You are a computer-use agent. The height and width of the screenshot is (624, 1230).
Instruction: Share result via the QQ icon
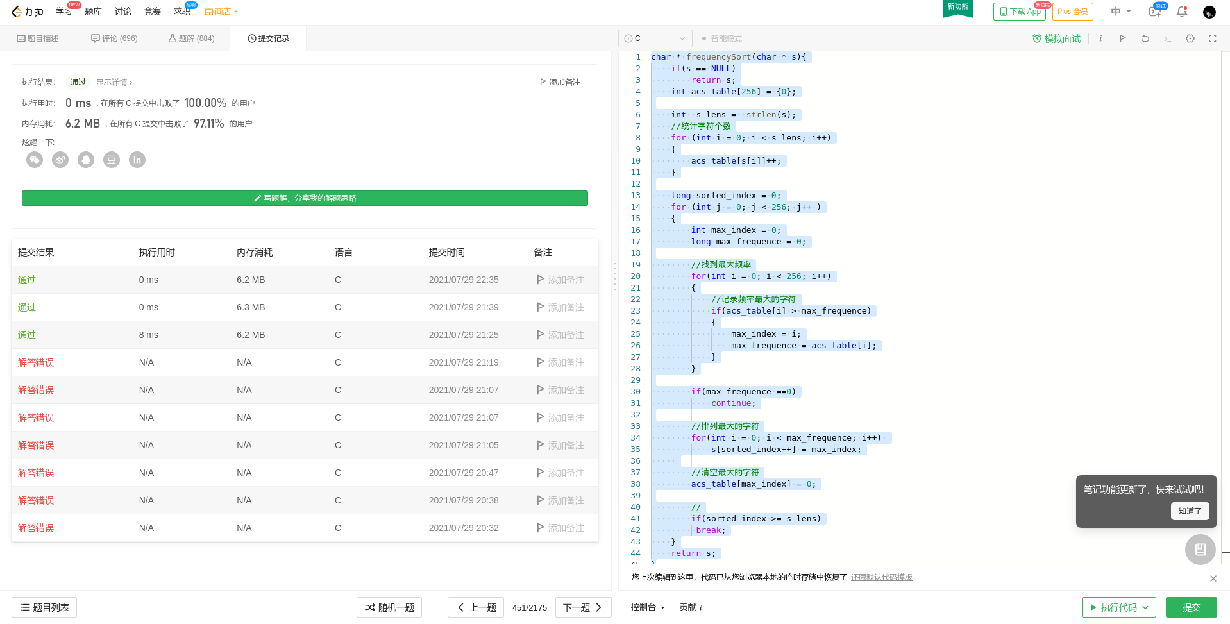(86, 160)
